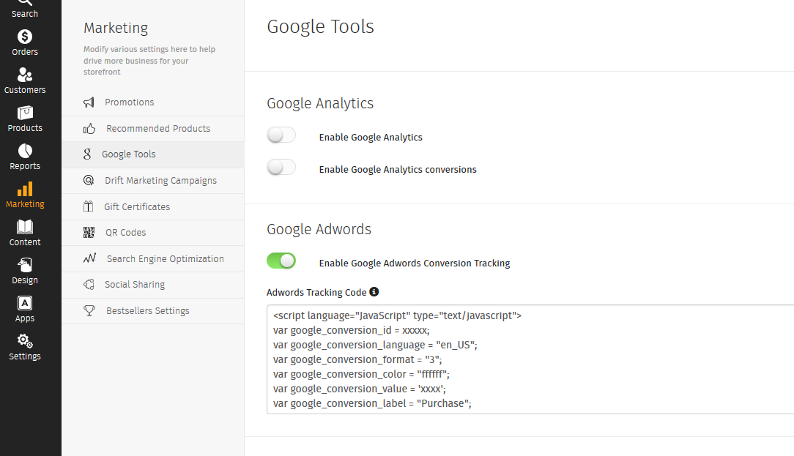View Reports pie chart icon
This screenshot has height=456, width=794.
(24, 151)
